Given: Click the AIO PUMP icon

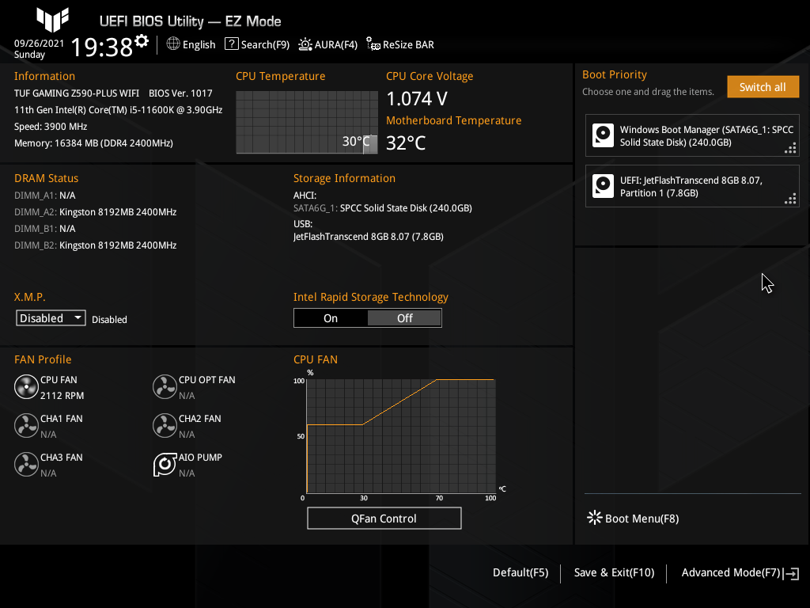Looking at the screenshot, I should (x=165, y=465).
